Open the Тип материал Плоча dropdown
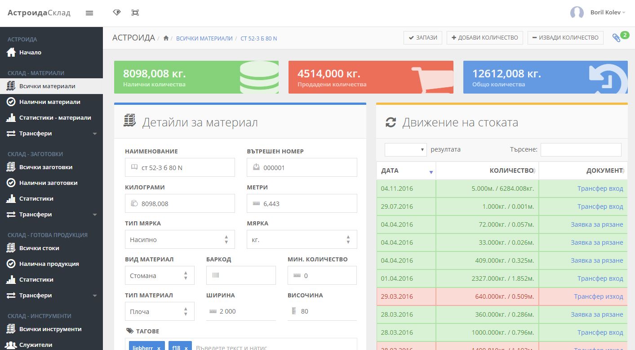This screenshot has width=635, height=350. [160, 311]
